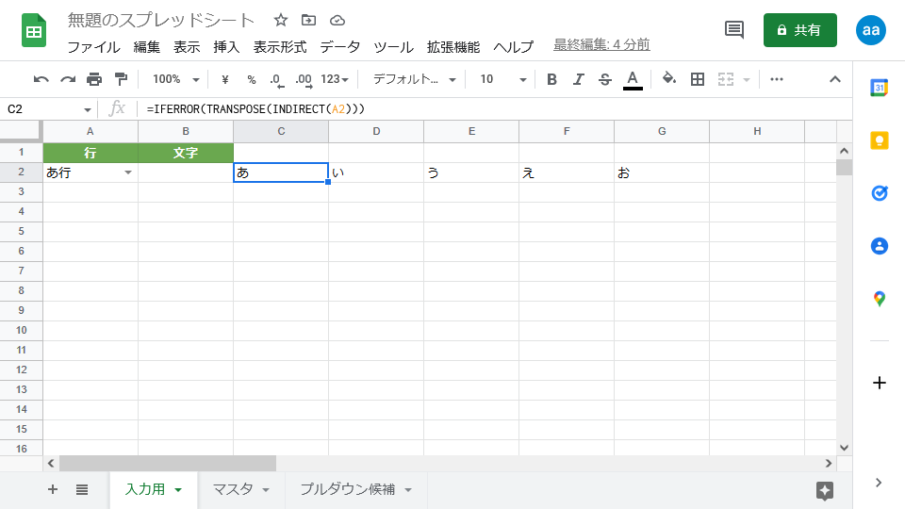Select the paint format tool
This screenshot has width=905, height=509.
pyautogui.click(x=122, y=79)
